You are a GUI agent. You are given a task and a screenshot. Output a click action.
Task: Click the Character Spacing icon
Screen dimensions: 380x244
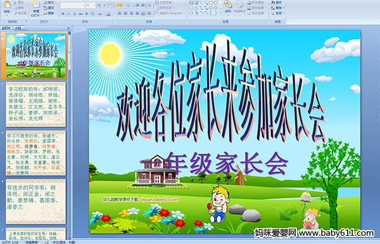92,14
